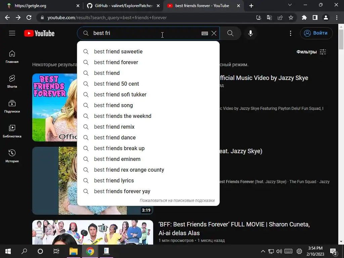Open the on-screen keyboard in search box

pos(205,33)
